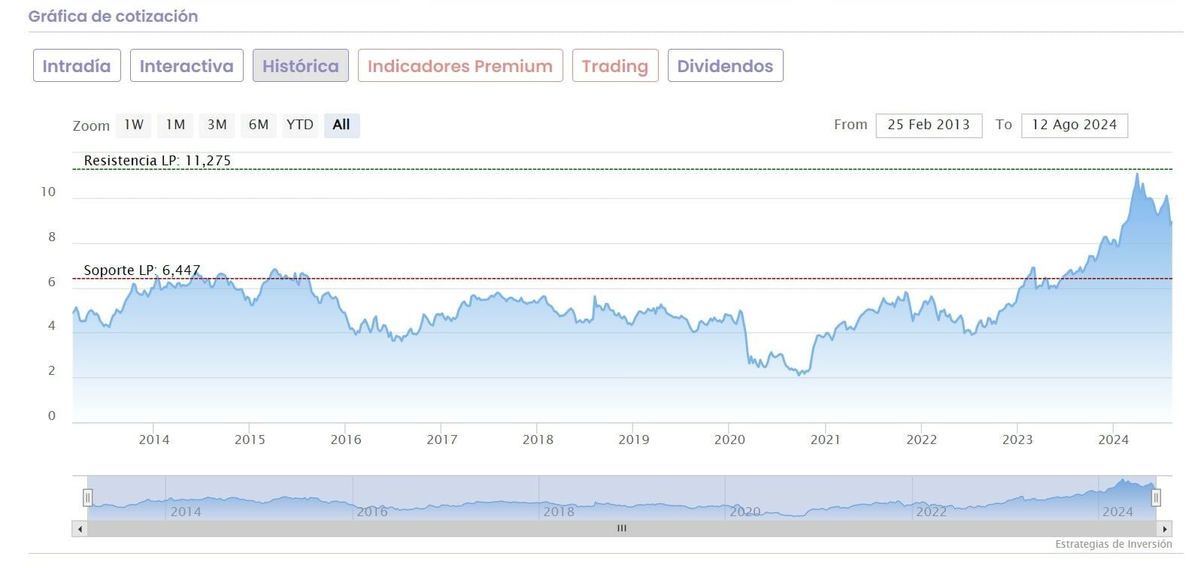
Task: Click the navigator left scroll arrow
Action: click(80, 528)
